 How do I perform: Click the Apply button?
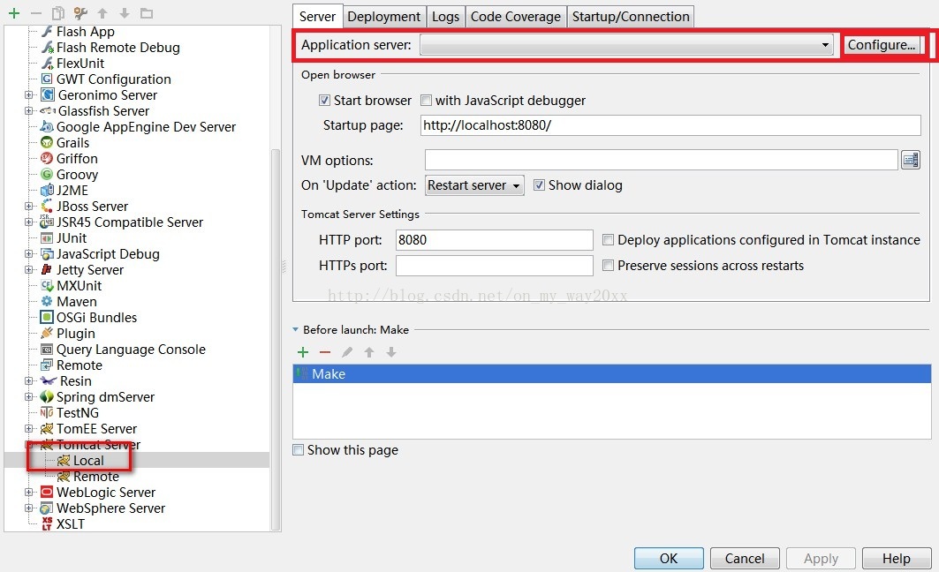coord(821,558)
